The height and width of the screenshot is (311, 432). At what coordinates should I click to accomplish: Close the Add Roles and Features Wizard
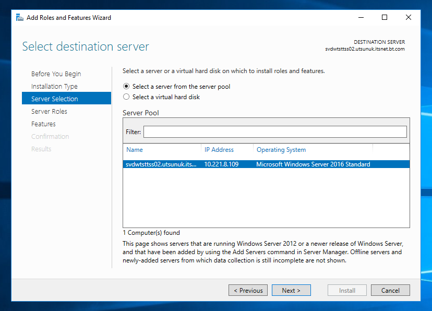coord(409,17)
